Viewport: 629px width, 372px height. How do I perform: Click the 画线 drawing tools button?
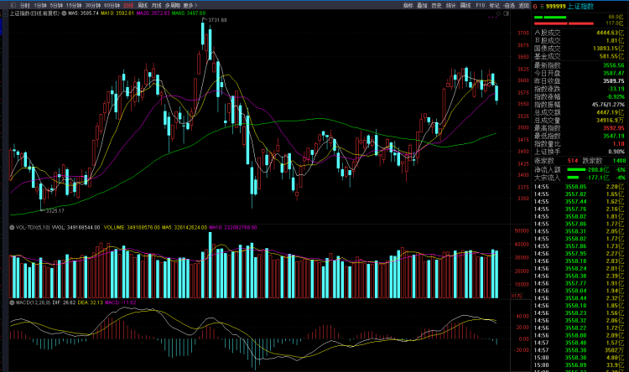[465, 5]
